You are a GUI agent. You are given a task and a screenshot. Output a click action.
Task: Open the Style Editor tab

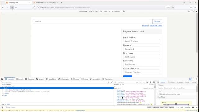click(x=51, y=79)
